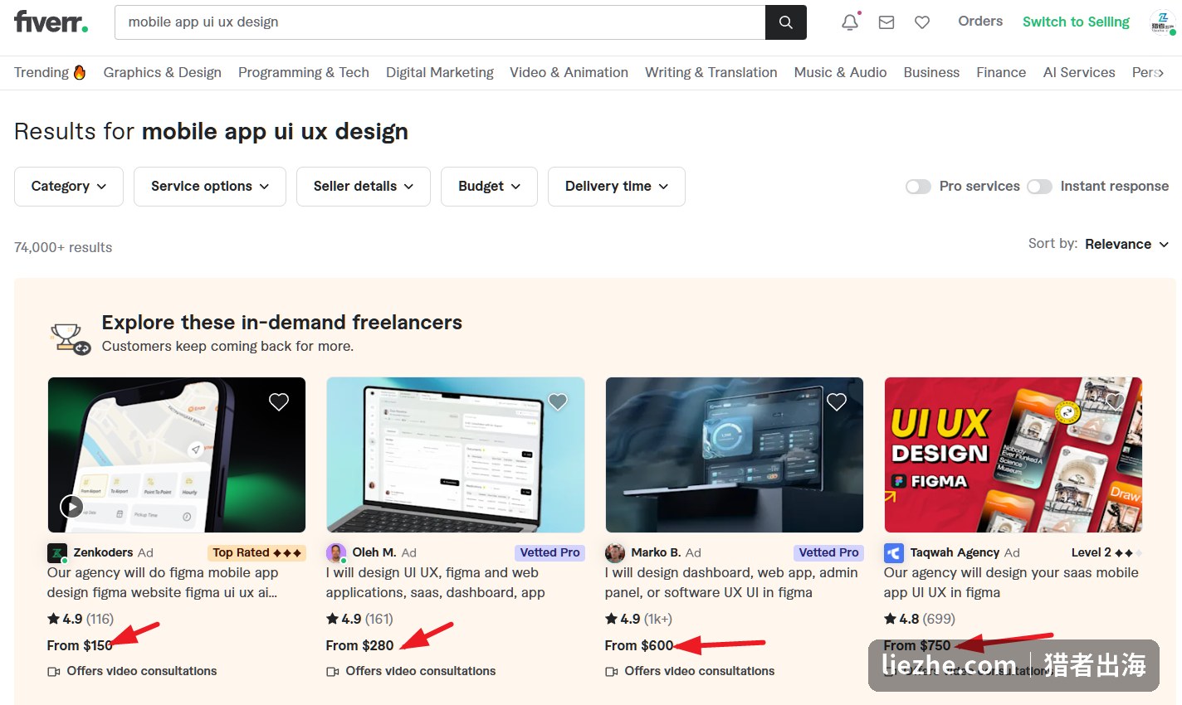Enable the Pro services toggle
The width and height of the screenshot is (1182, 705).
[x=918, y=187]
